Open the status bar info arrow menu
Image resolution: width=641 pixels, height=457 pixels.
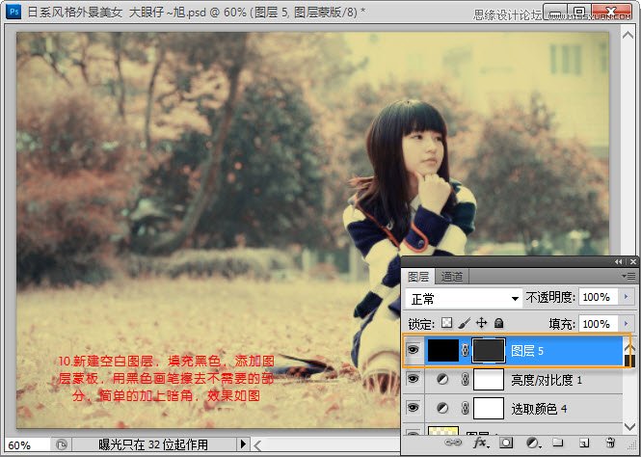click(243, 444)
